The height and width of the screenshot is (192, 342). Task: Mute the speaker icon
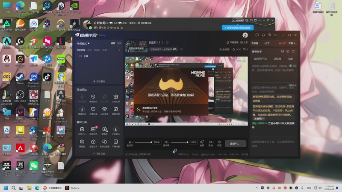click(166, 142)
